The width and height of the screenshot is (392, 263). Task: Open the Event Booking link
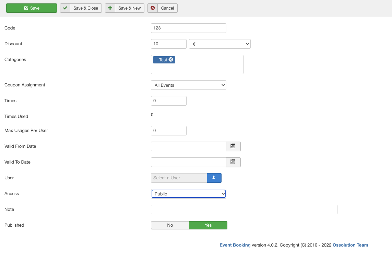coord(235,245)
